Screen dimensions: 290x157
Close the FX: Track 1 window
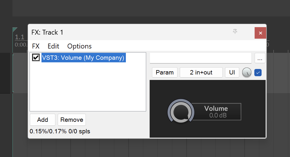click(260, 33)
